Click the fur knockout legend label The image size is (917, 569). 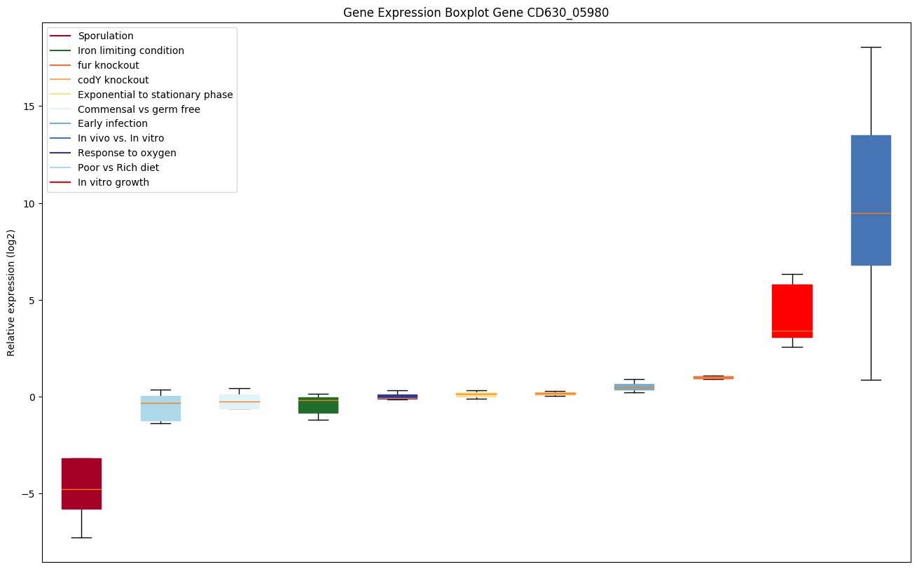[108, 65]
